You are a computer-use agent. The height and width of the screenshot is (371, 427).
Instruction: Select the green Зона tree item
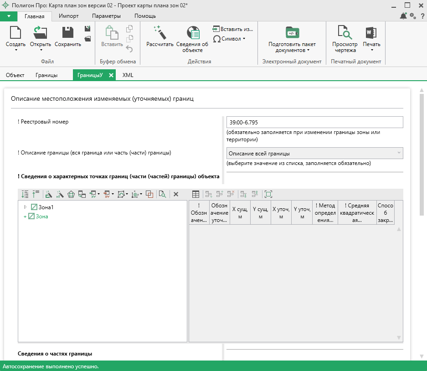click(x=42, y=216)
